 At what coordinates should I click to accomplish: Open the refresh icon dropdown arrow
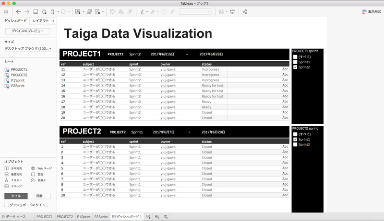pos(69,11)
